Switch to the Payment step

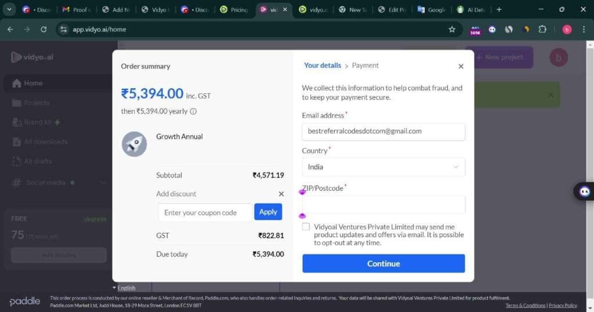pos(365,66)
